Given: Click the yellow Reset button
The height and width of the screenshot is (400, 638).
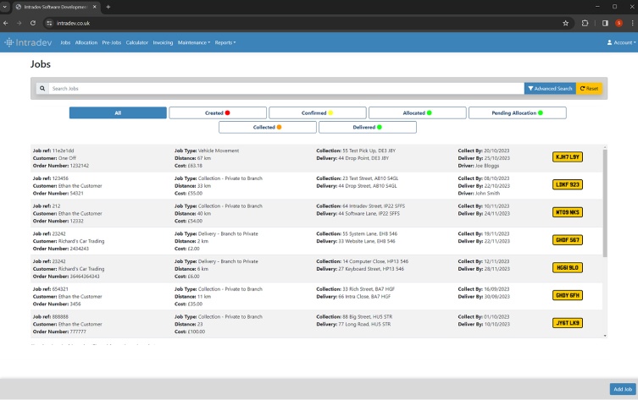Looking at the screenshot, I should [x=590, y=88].
